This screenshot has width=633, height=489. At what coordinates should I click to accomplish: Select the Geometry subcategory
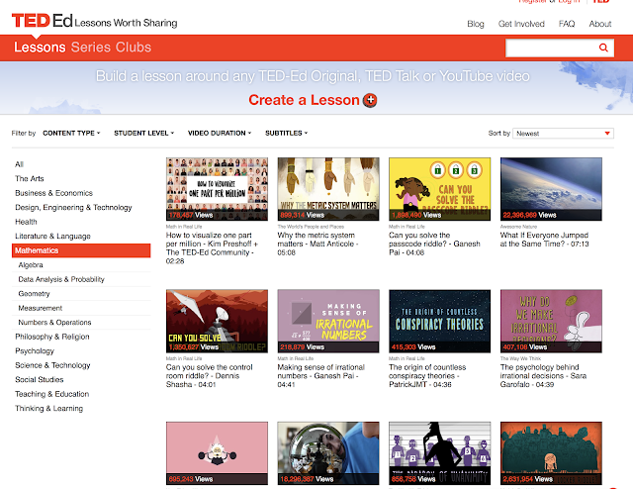[34, 294]
